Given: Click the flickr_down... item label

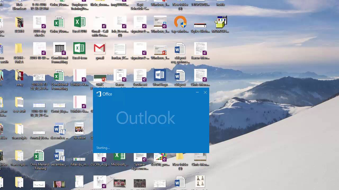Looking at the screenshot, I should coord(100,4).
